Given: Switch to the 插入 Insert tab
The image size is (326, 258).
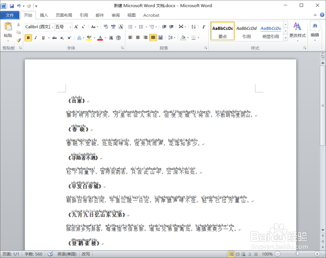Looking at the screenshot, I should click(x=44, y=15).
